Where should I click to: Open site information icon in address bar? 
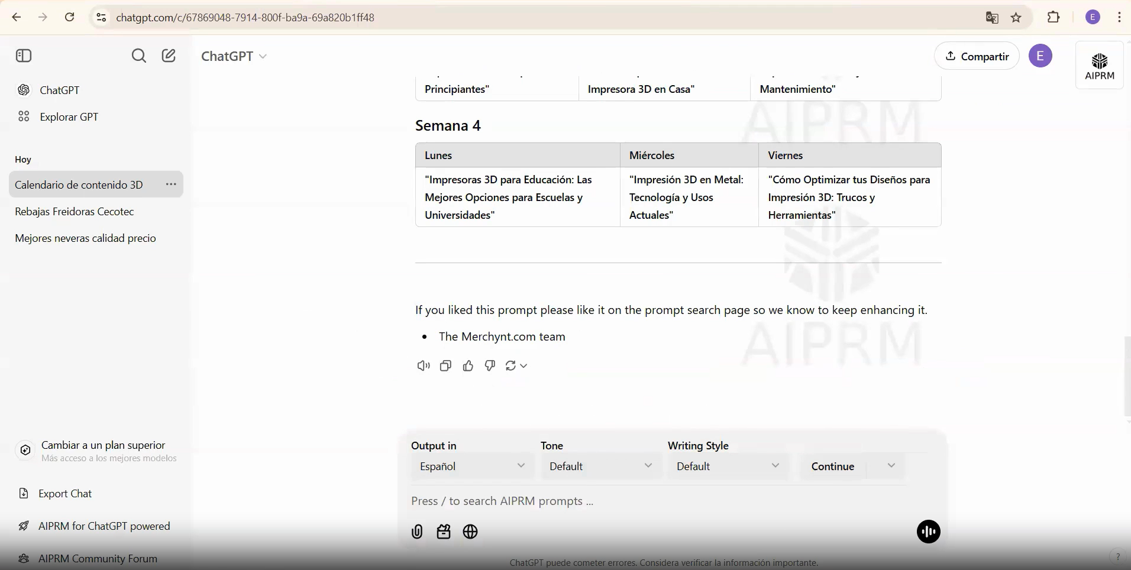click(101, 17)
